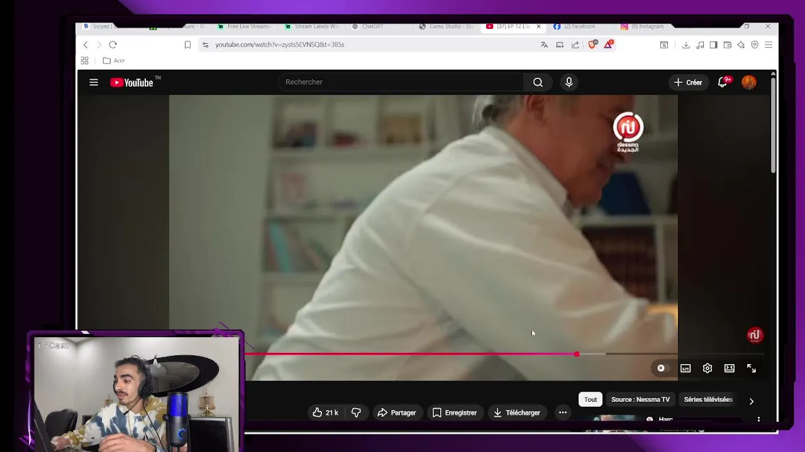Open the media control music note icon

(x=700, y=45)
